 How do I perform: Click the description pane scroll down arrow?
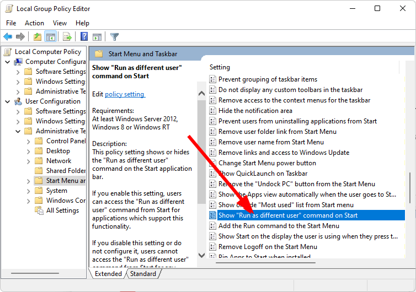[x=201, y=255]
